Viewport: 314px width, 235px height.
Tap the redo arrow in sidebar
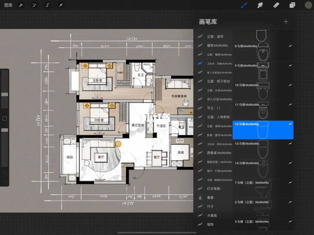5,182
